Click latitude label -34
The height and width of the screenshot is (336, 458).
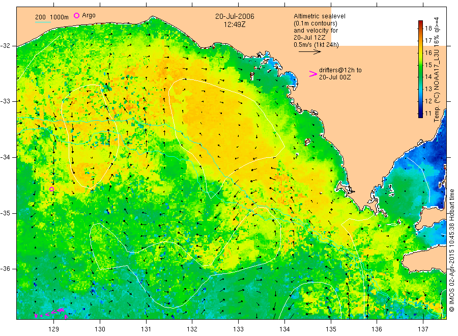(5, 157)
